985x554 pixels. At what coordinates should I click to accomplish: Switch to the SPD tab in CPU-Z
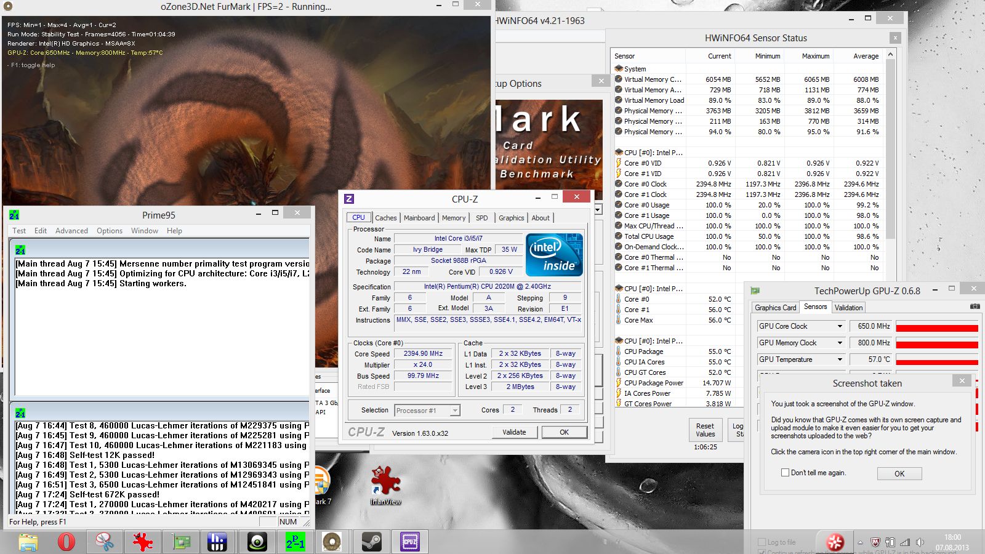[482, 218]
